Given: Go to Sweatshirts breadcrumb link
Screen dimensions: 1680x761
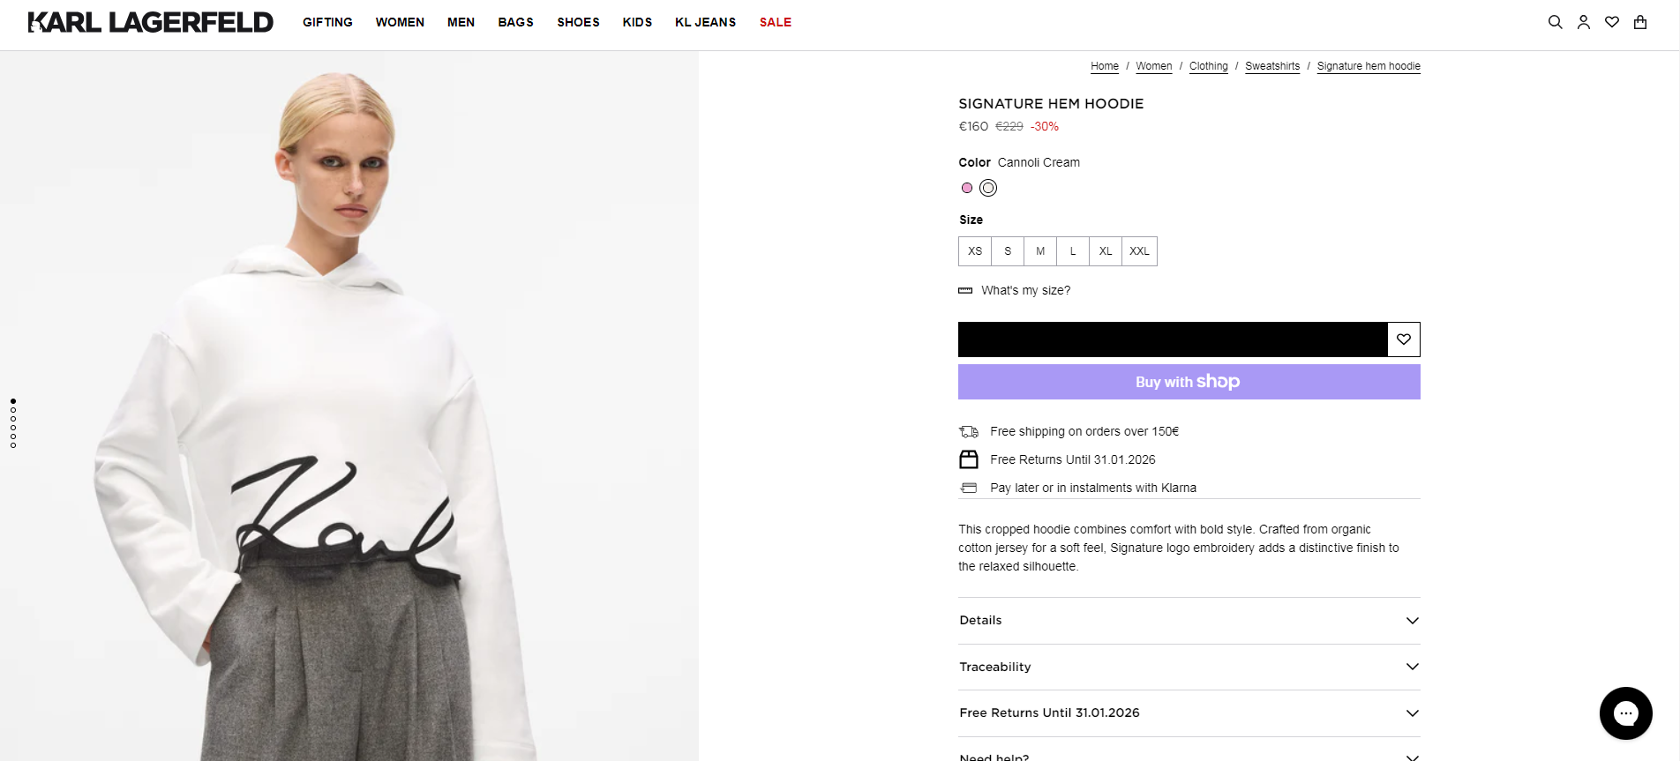Looking at the screenshot, I should 1272,66.
